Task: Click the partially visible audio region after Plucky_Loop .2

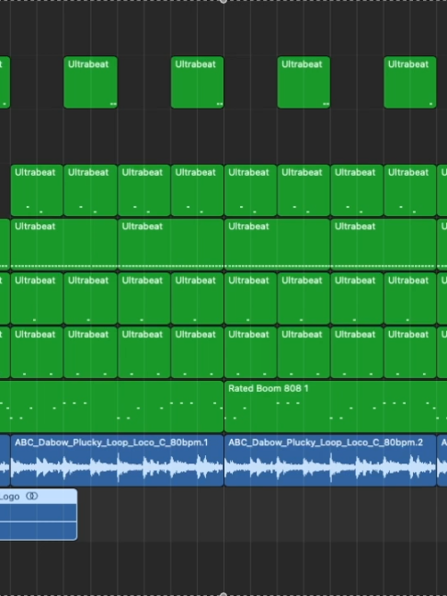Action: point(442,460)
